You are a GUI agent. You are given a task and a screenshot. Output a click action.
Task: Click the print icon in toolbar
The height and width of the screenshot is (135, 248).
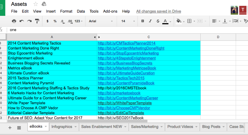pos(14,21)
